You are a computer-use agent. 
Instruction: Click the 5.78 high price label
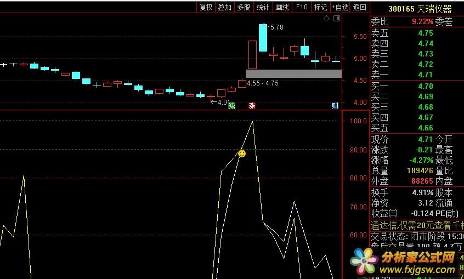pyautogui.click(x=276, y=27)
